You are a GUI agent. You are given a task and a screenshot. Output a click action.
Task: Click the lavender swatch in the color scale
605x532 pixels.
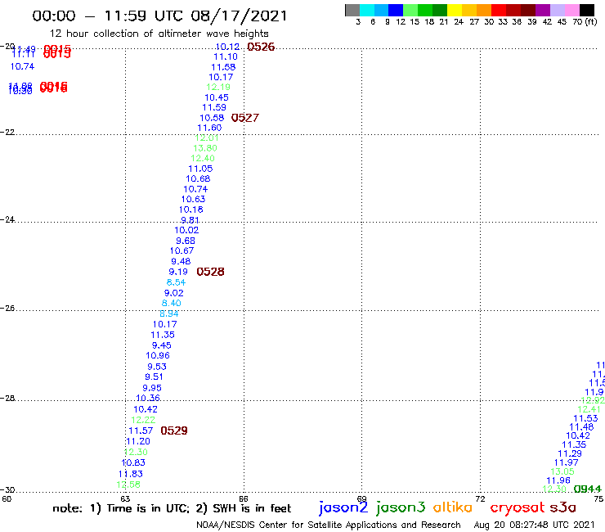pos(558,10)
